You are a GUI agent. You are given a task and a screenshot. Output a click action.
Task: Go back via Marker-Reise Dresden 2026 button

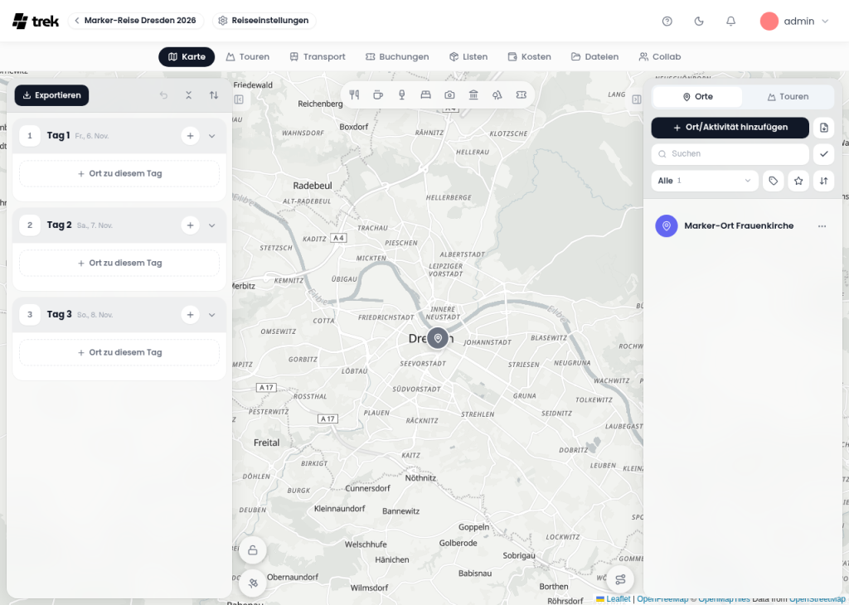pyautogui.click(x=135, y=21)
